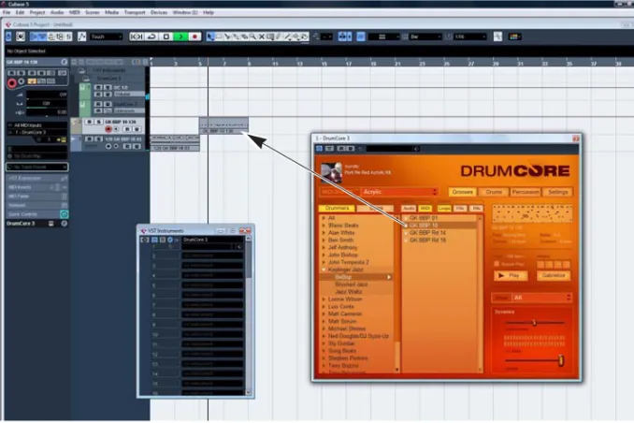
Task: Select GK BBP Rd 14 groove
Action: 427,233
